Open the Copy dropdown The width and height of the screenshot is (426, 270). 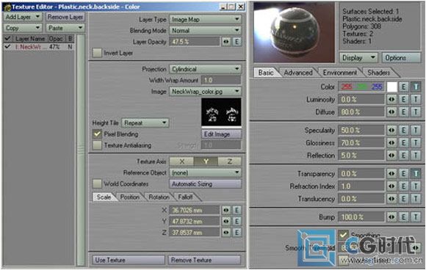click(x=23, y=28)
